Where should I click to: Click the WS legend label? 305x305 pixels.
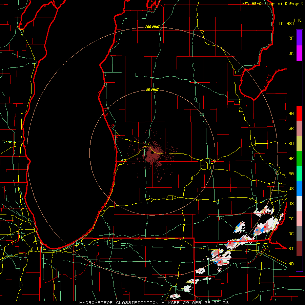coord(291,189)
